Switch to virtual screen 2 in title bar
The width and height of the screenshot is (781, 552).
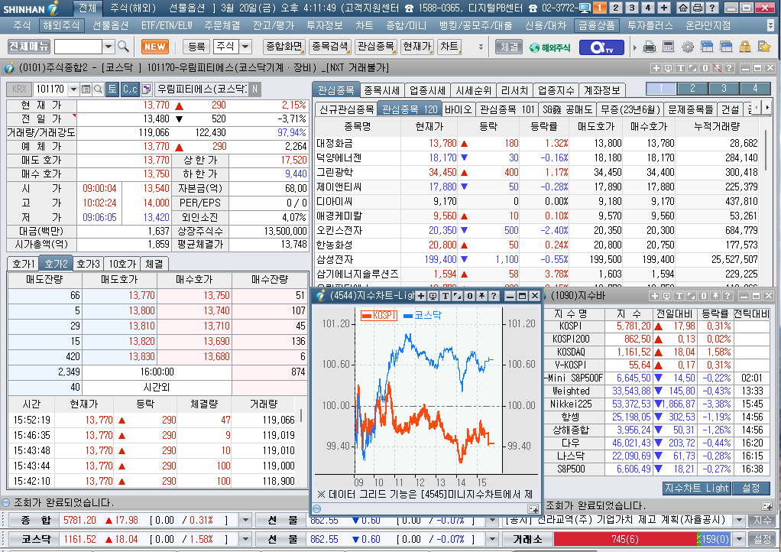point(616,8)
